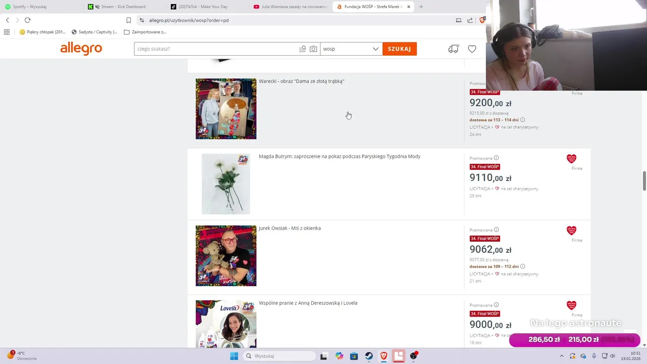
Task: Open Sadysta / Captivity bookmark
Action: 94,32
